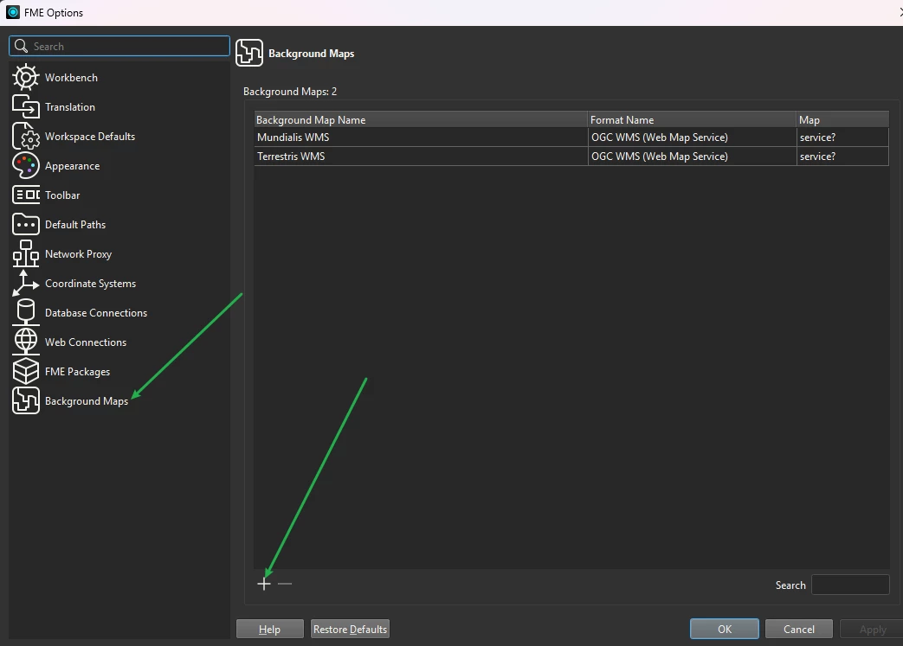
Task: Click the Cancel button
Action: 799,629
